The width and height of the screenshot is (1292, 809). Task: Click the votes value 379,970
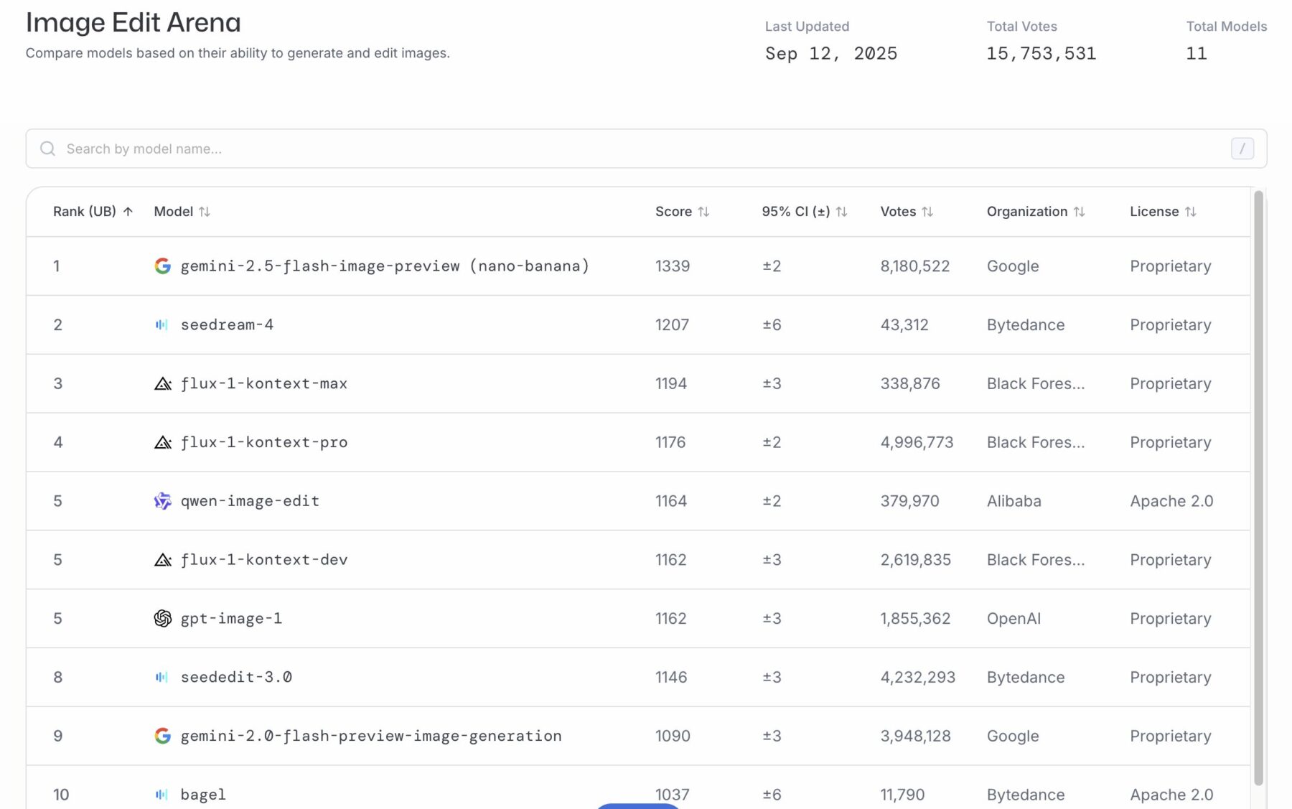(x=909, y=501)
